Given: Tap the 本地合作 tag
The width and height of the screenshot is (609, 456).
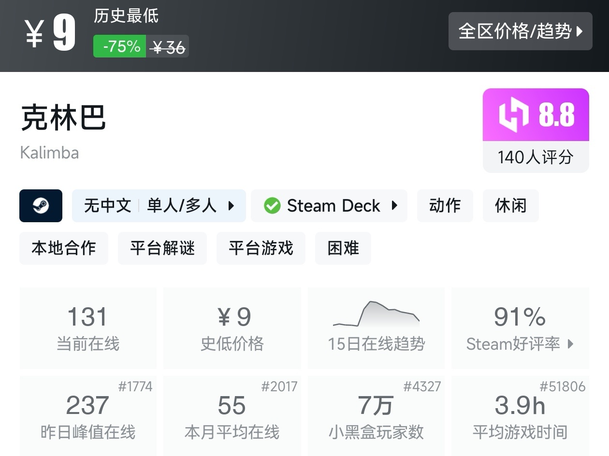Looking at the screenshot, I should pos(64,248).
